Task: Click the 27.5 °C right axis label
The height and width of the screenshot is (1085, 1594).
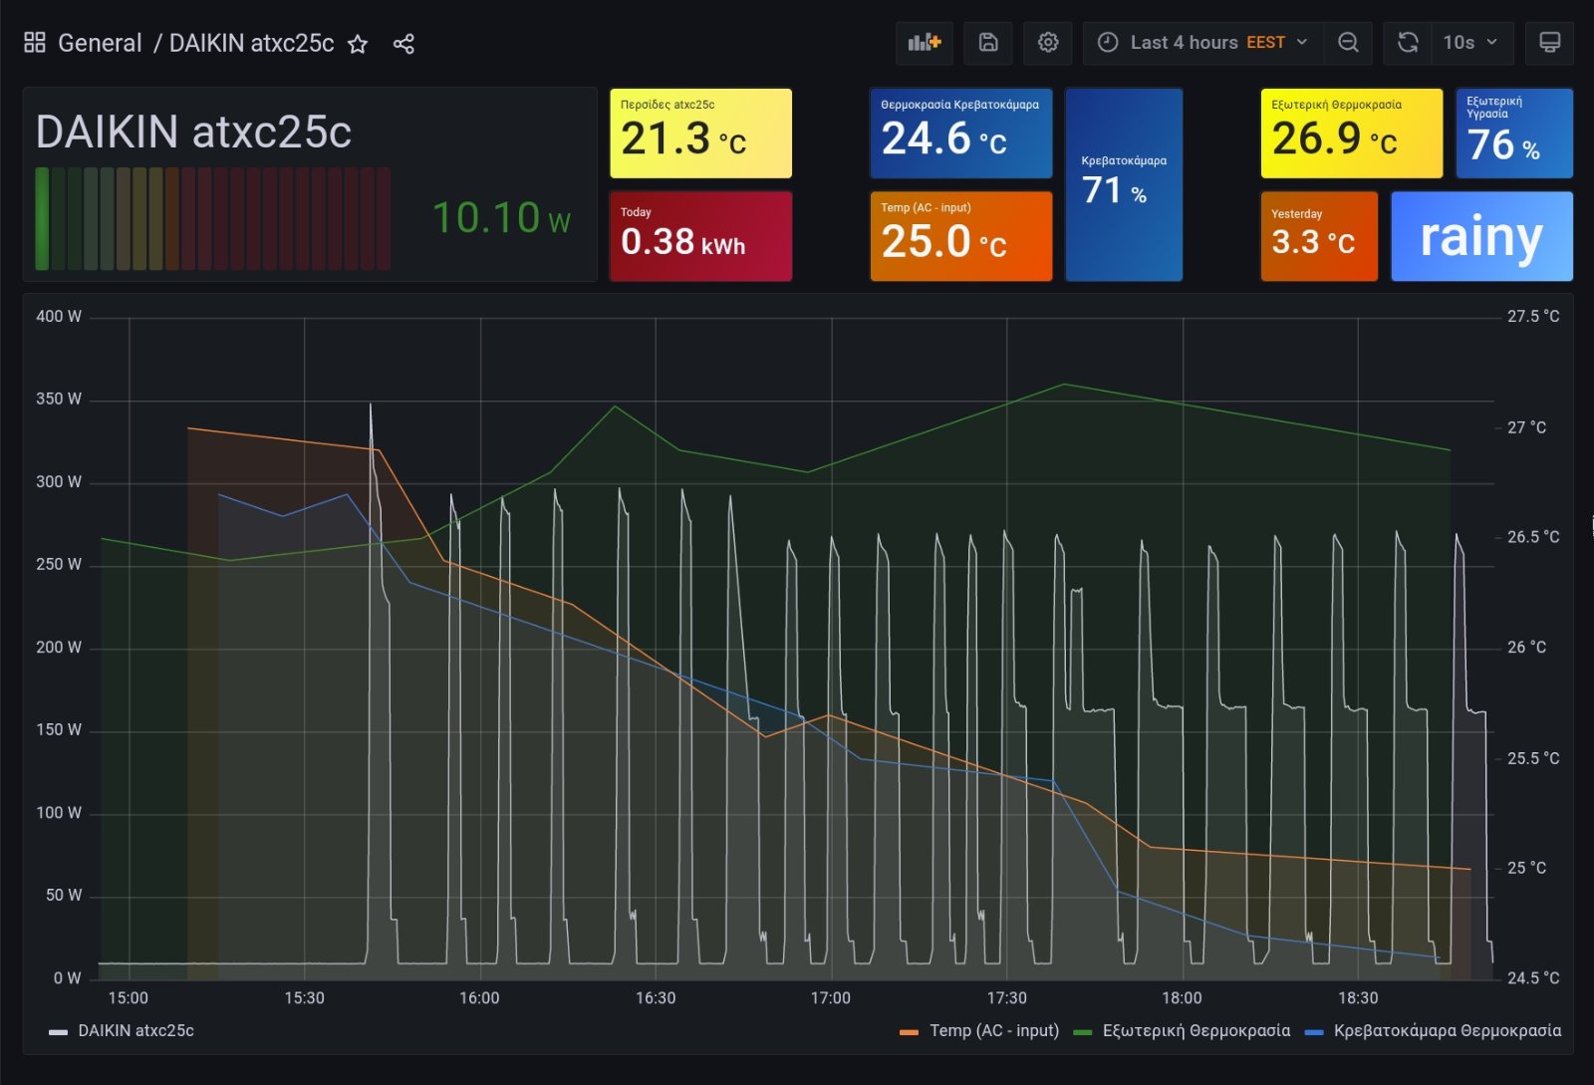Action: [1533, 316]
